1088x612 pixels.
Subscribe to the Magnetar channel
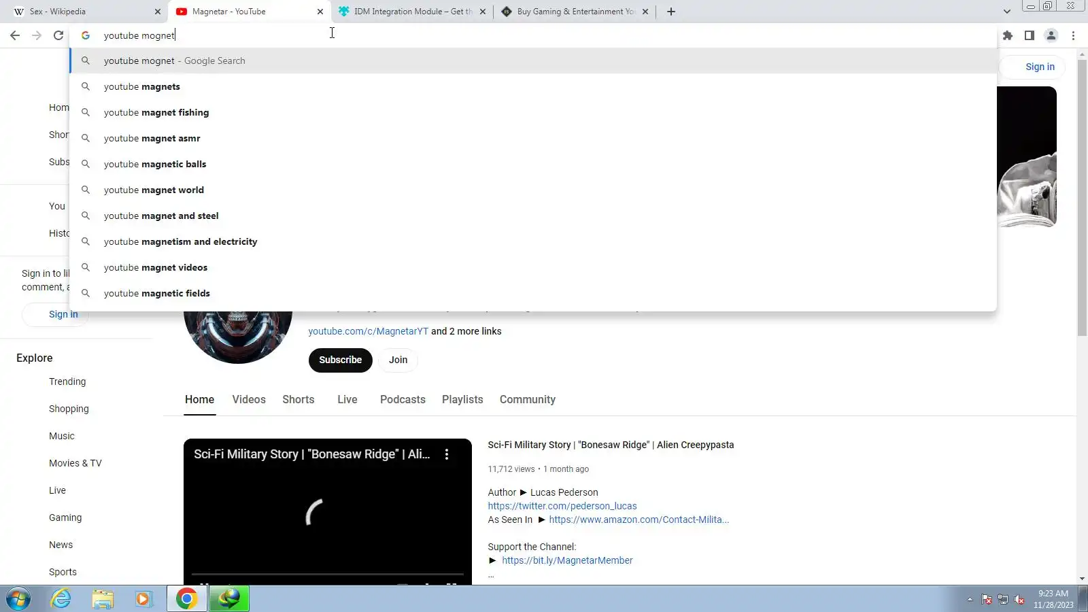coord(340,360)
